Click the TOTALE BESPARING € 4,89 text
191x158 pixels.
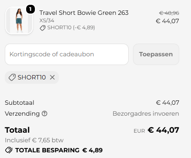coord(59,150)
